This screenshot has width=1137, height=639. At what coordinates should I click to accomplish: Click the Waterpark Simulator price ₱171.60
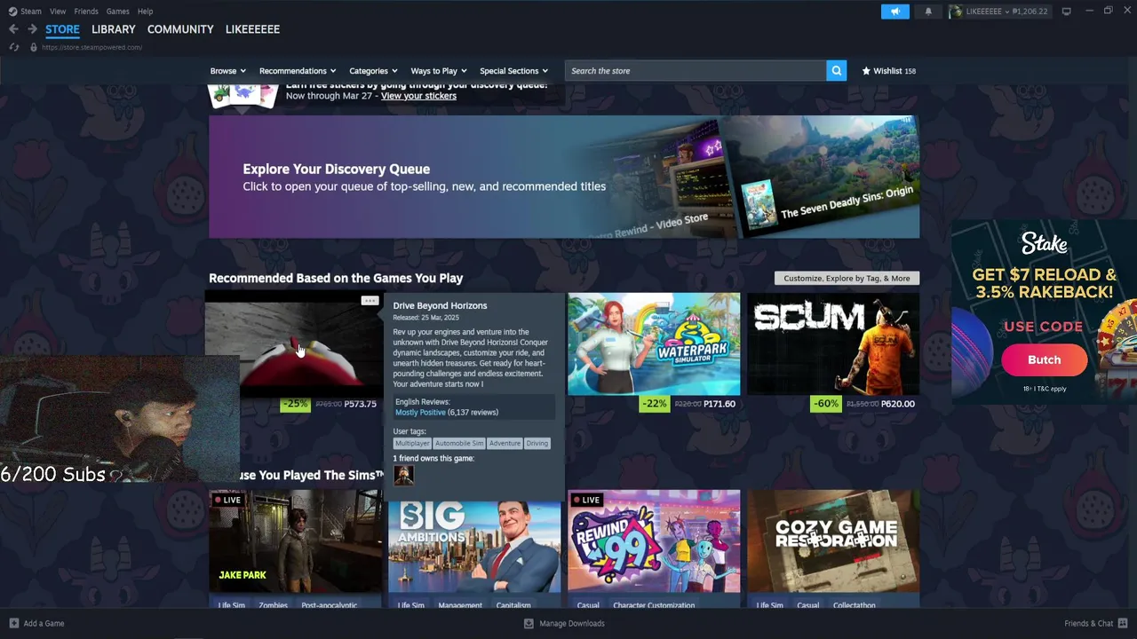point(720,404)
